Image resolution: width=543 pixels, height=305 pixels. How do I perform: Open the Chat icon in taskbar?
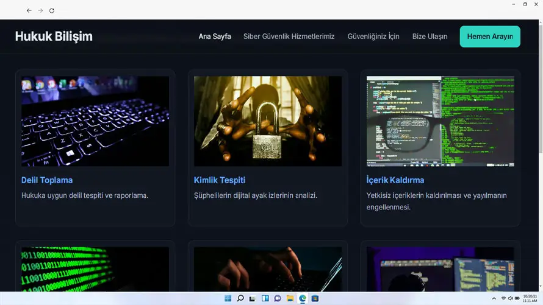278,298
